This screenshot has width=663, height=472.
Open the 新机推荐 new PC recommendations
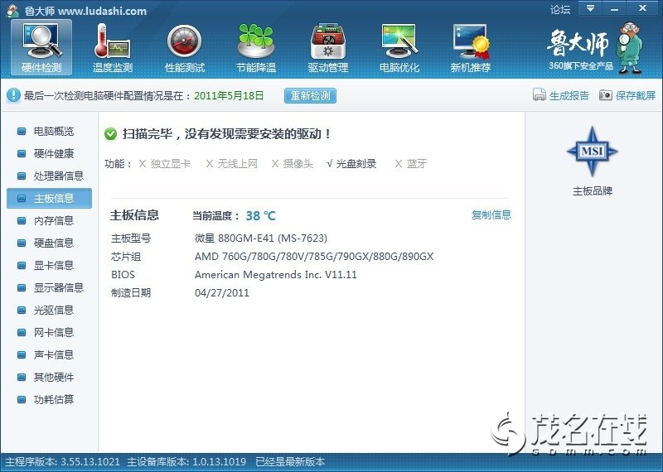click(471, 47)
